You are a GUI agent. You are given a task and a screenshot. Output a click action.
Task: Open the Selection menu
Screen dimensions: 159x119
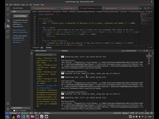pos(17,5)
